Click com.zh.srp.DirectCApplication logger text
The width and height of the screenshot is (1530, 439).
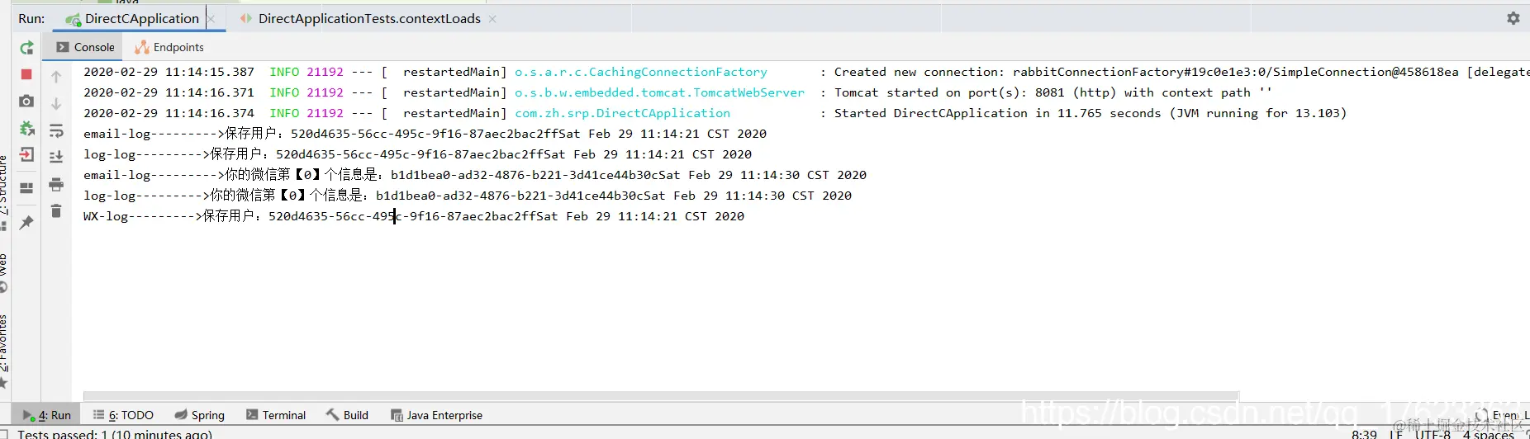coord(622,113)
